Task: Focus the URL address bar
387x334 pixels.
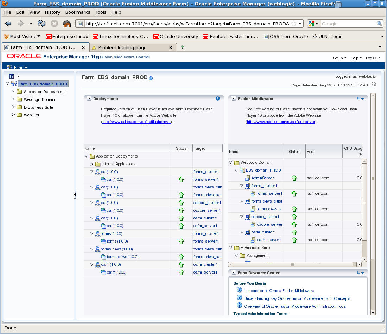Action: pyautogui.click(x=187, y=24)
